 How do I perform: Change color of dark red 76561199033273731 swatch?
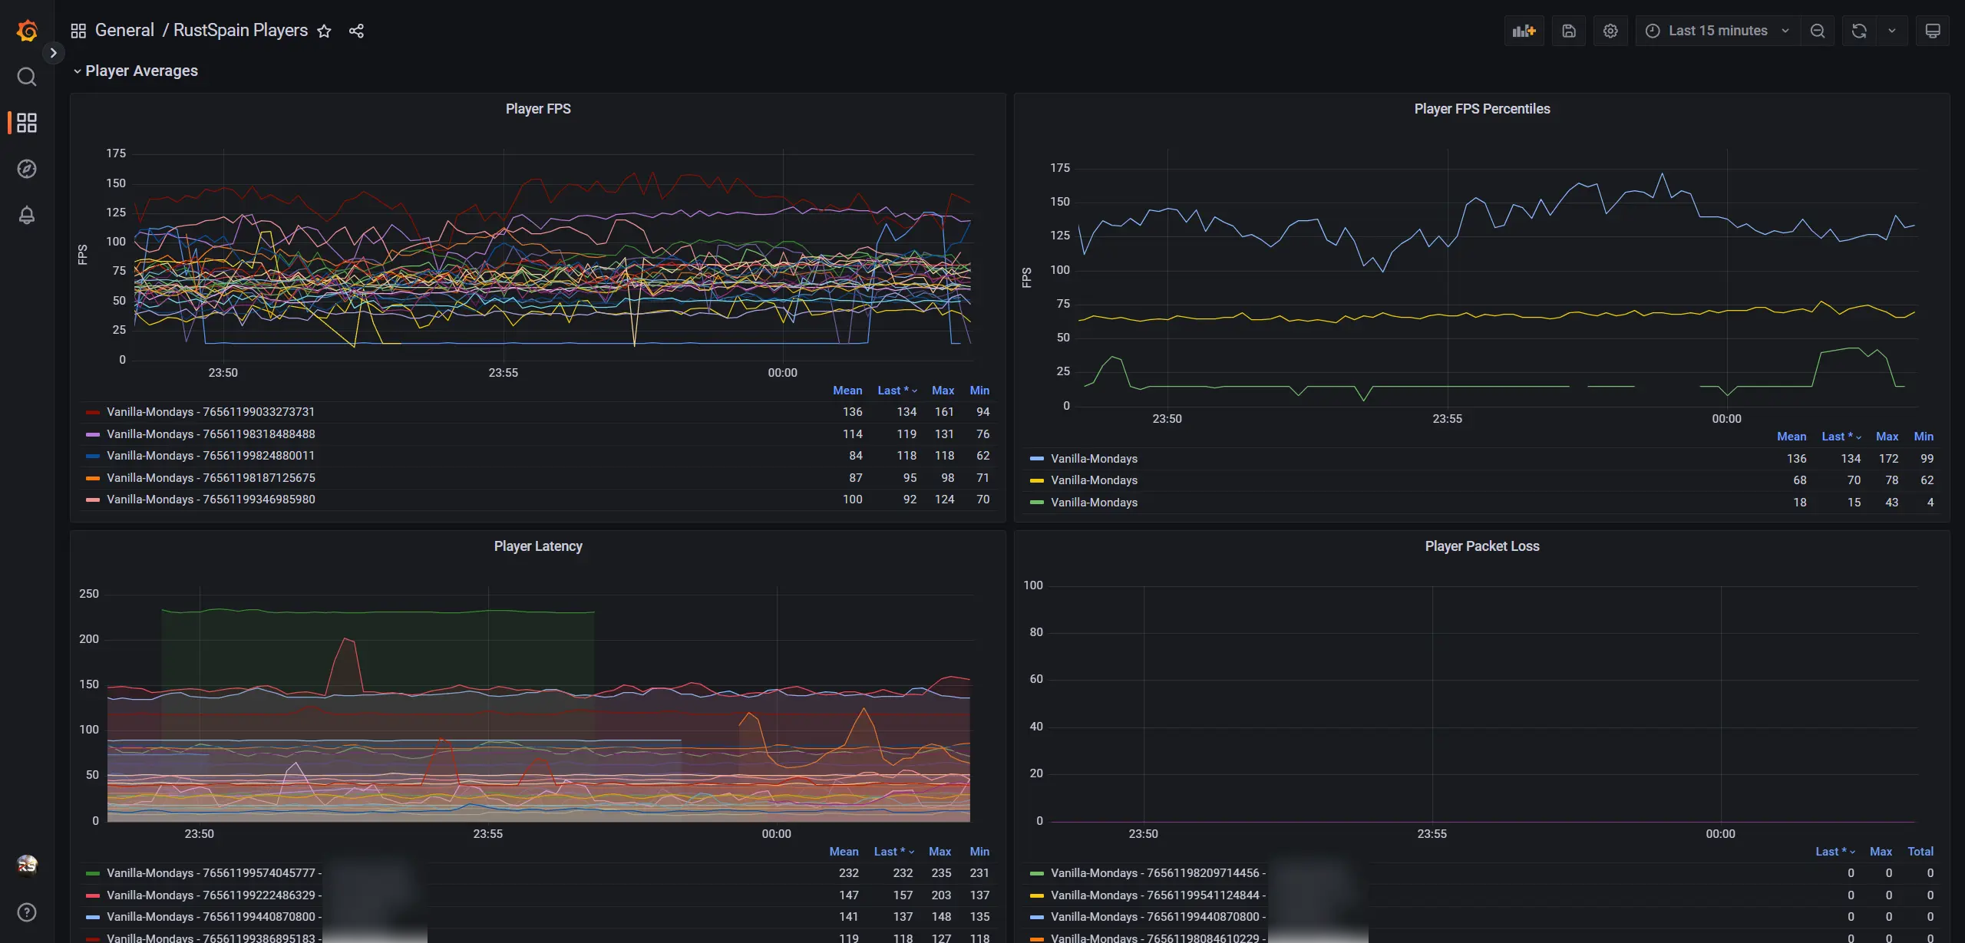(x=93, y=413)
